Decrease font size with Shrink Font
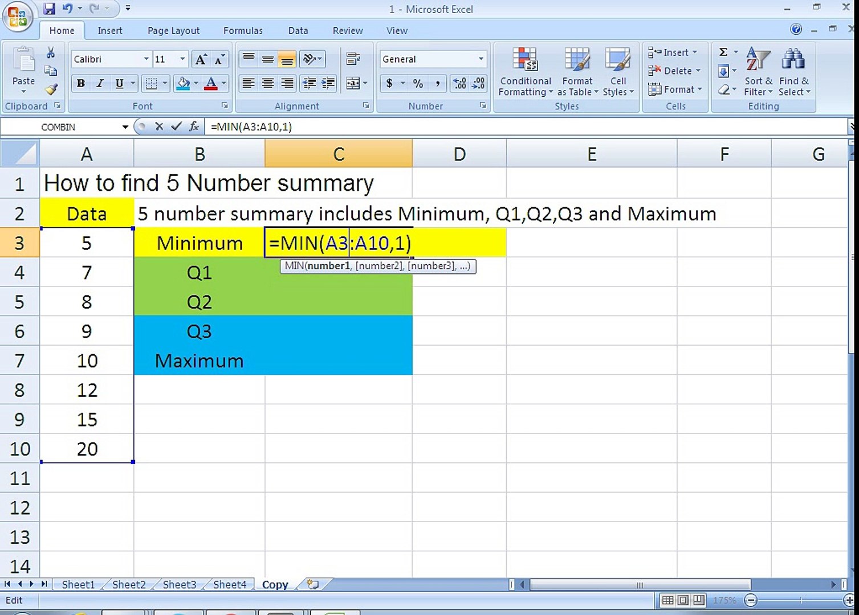Screen dimensions: 859x615 [x=219, y=59]
